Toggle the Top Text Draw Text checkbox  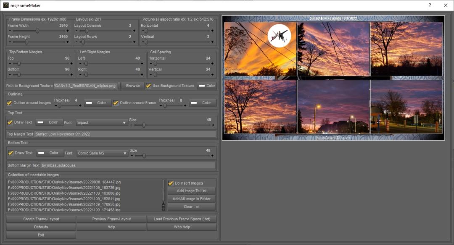(10, 122)
